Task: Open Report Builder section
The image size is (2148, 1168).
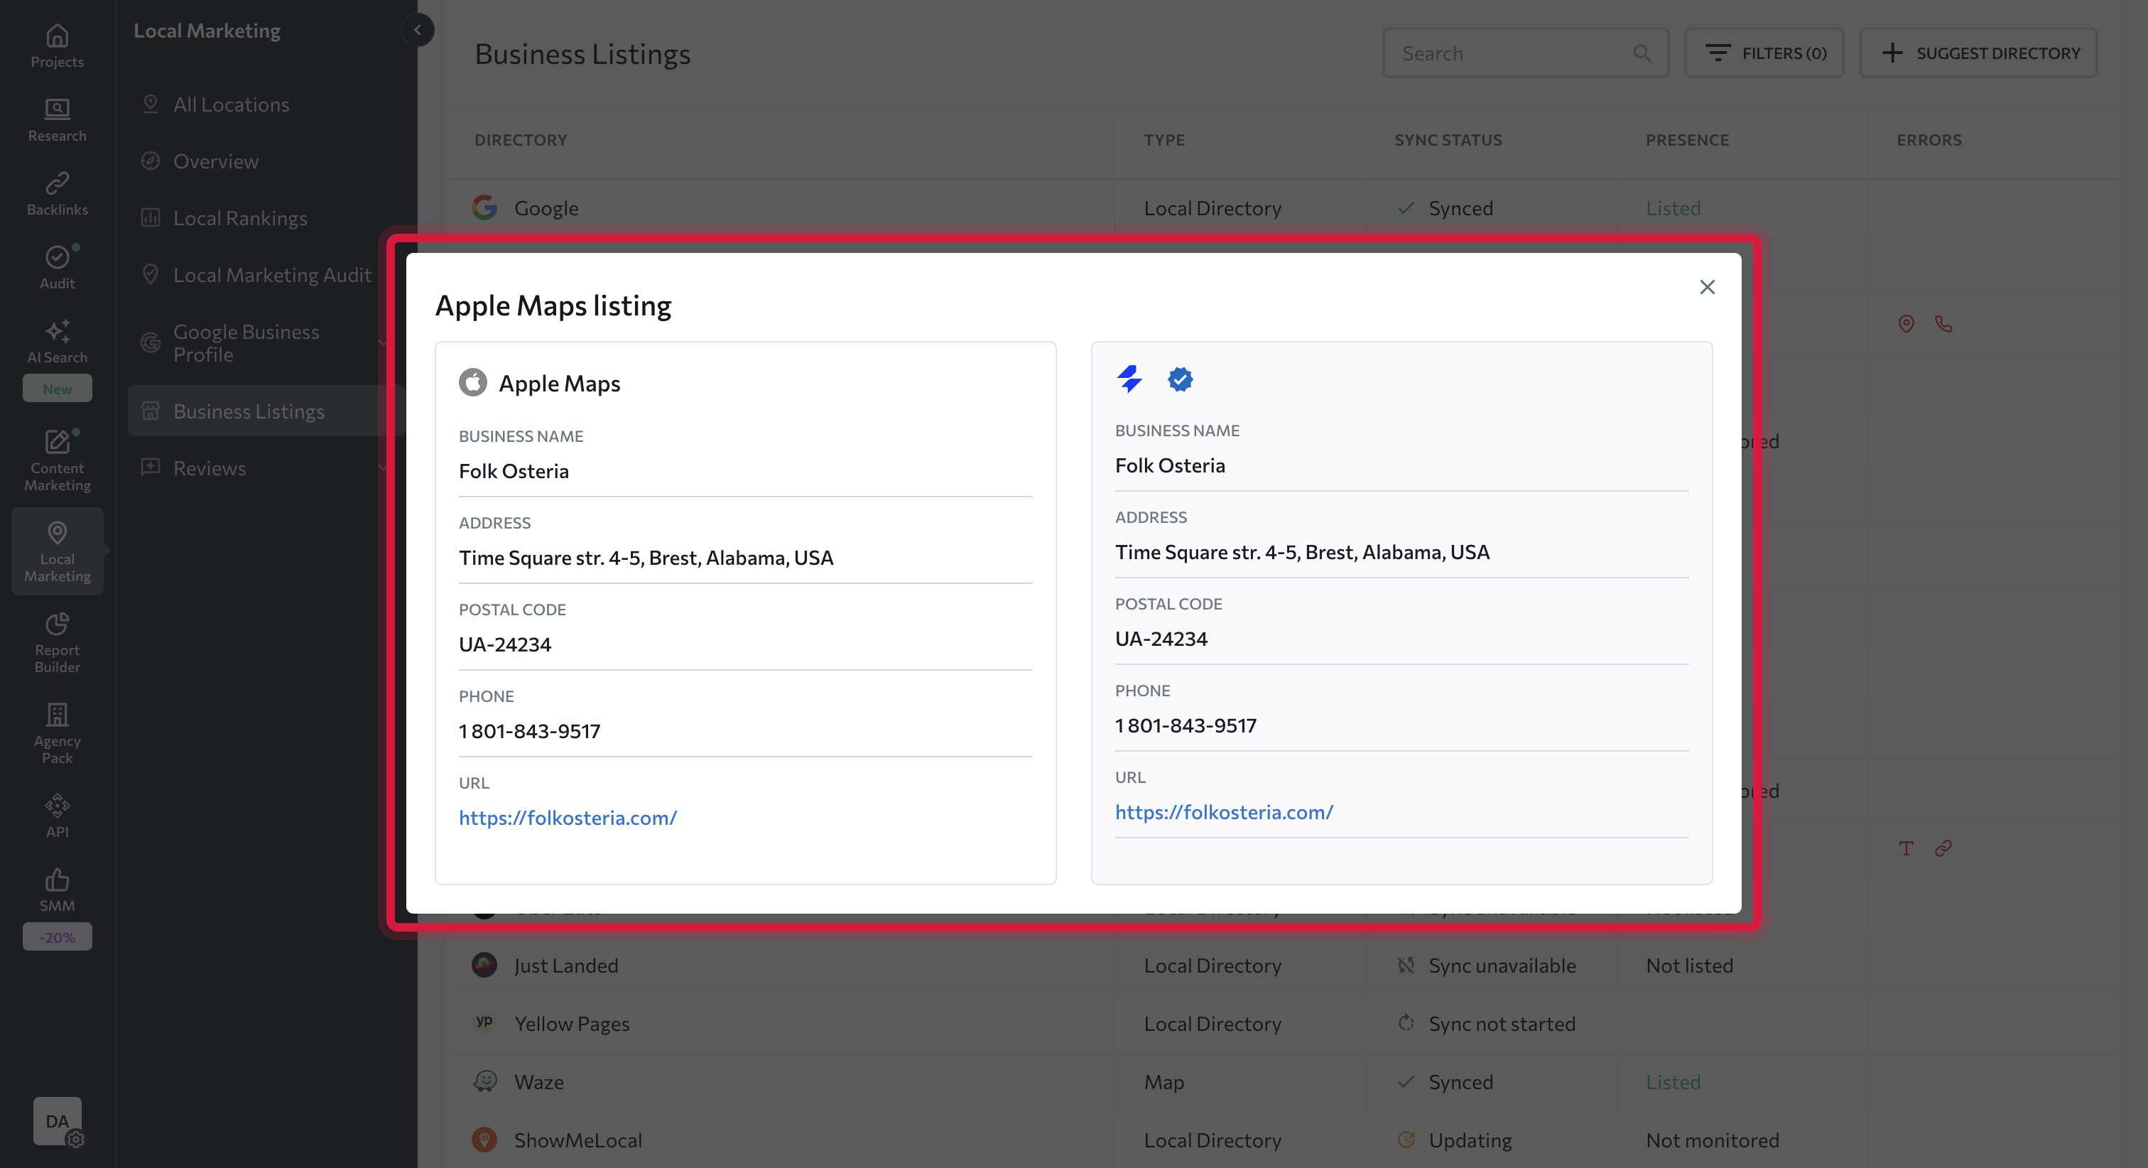Action: tap(57, 642)
